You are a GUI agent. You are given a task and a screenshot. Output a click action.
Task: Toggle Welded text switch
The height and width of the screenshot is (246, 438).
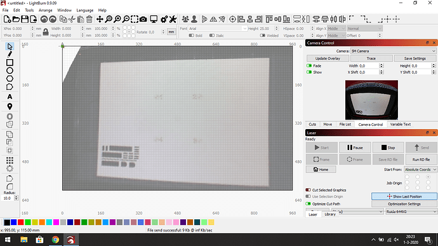pyautogui.click(x=263, y=36)
